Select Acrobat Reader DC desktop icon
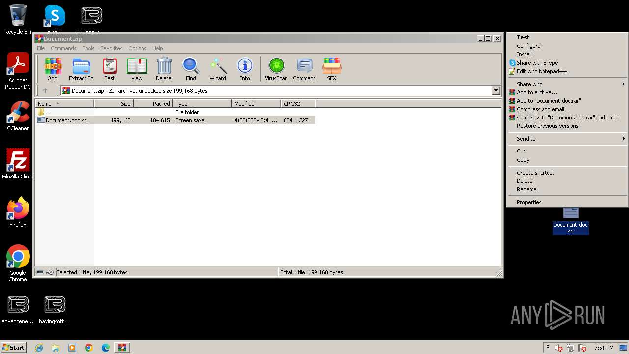The height and width of the screenshot is (354, 629). click(18, 71)
